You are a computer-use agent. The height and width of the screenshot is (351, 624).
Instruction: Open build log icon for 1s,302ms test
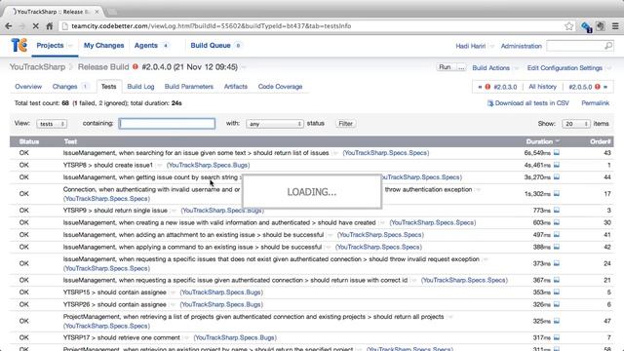pos(557,194)
